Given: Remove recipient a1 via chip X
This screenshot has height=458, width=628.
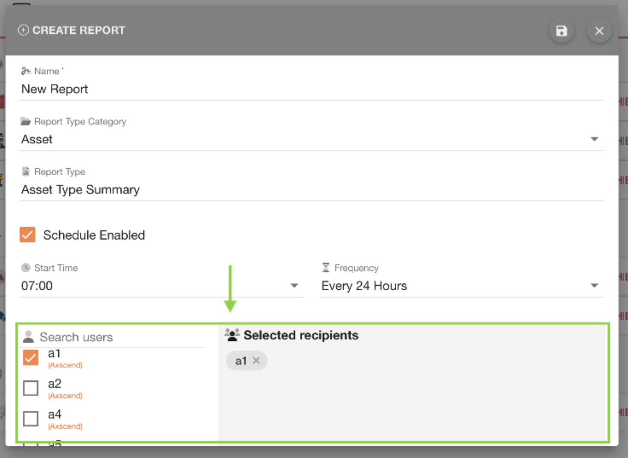Looking at the screenshot, I should click(x=256, y=360).
